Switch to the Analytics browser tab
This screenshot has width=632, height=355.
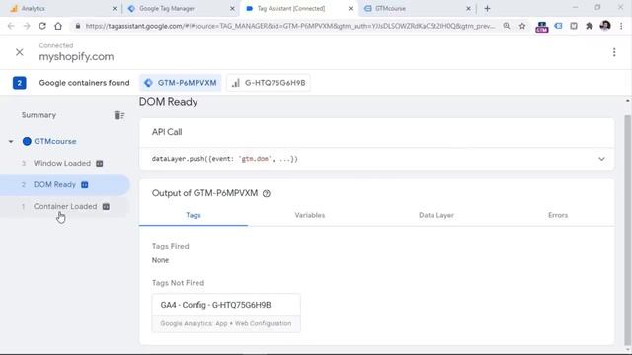click(x=60, y=8)
